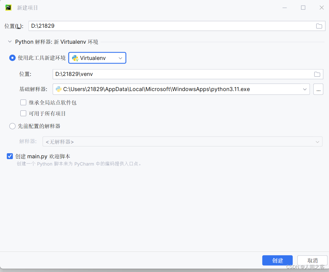This screenshot has height=272, width=329.
Task: Enable 可用于所有项目 checkbox
Action: [x=23, y=113]
